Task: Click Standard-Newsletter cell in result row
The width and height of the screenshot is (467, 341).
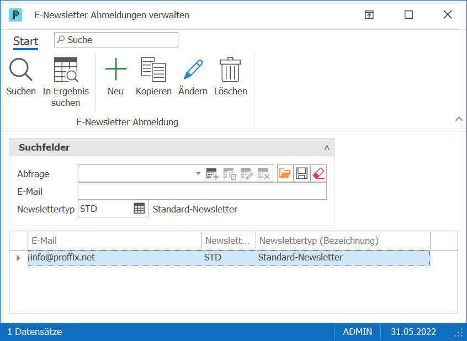Action: [x=343, y=258]
